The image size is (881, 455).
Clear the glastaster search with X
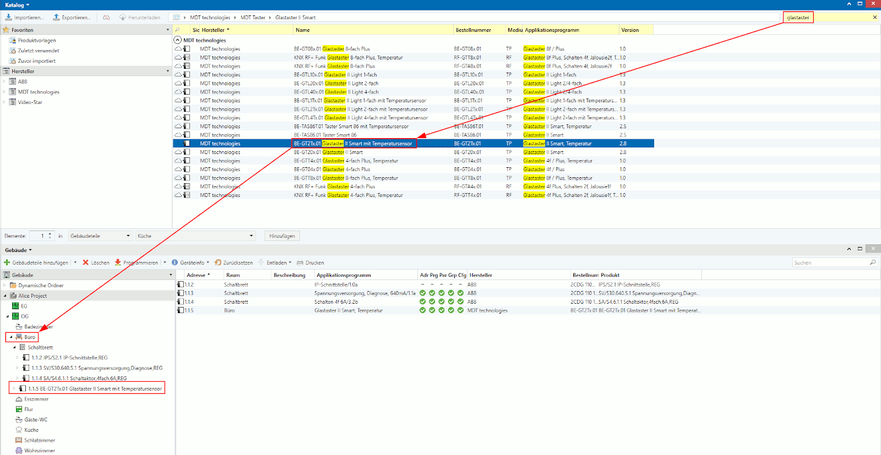(x=875, y=18)
